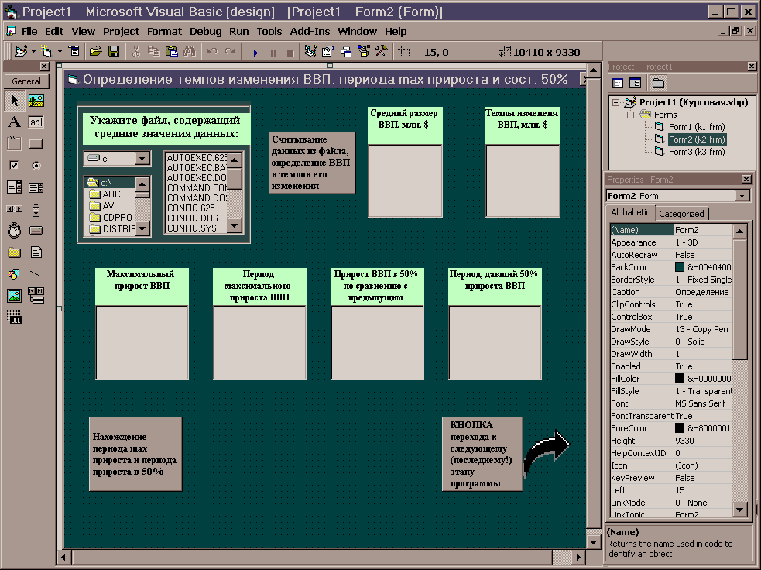Screen dimensions: 761x570
Task: Open the Debug menu
Action: (205, 32)
